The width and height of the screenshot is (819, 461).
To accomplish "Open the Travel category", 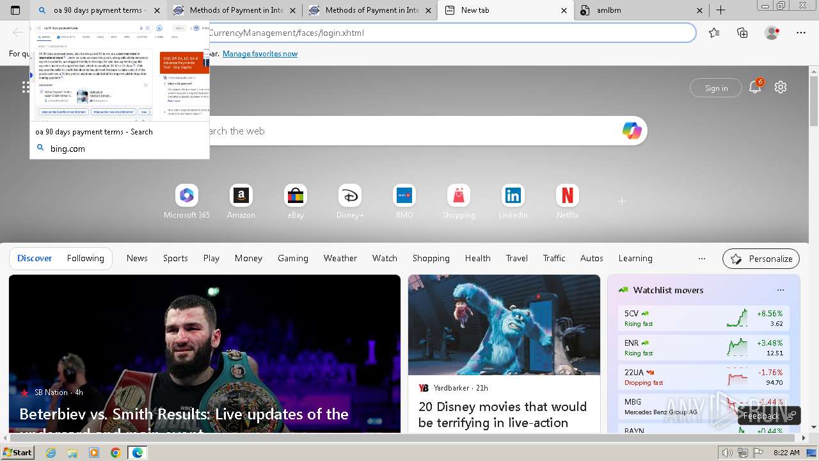I will pos(516,258).
